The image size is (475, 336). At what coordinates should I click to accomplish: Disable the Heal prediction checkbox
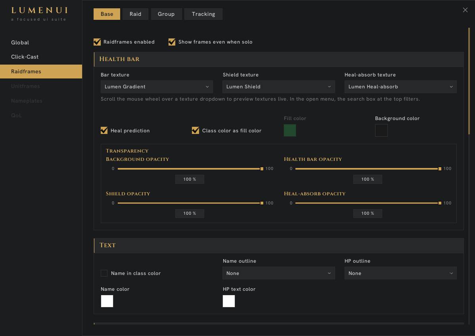pyautogui.click(x=104, y=130)
